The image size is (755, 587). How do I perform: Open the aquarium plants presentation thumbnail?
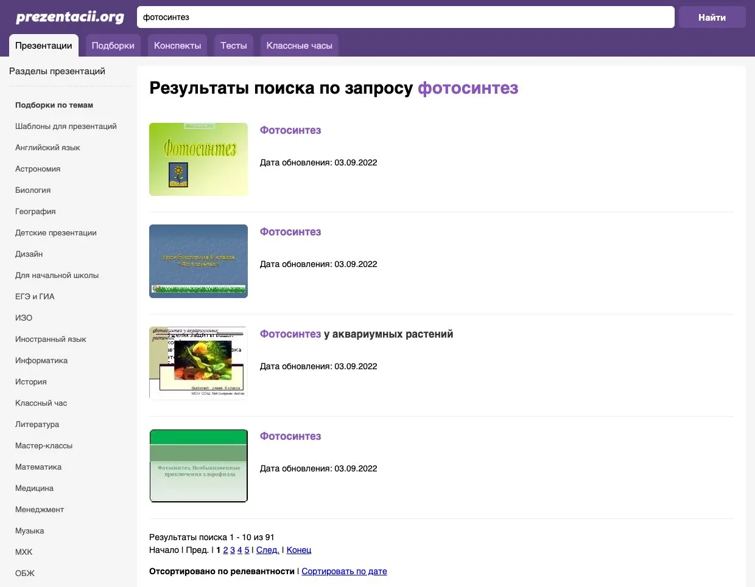click(198, 363)
